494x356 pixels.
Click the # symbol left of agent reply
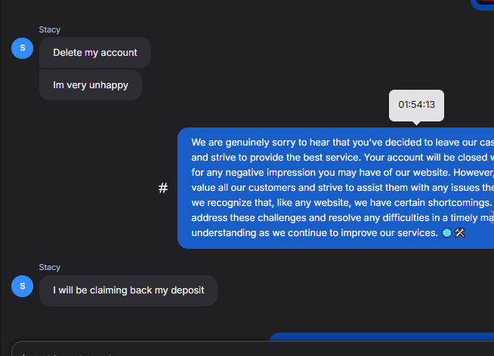(x=163, y=188)
